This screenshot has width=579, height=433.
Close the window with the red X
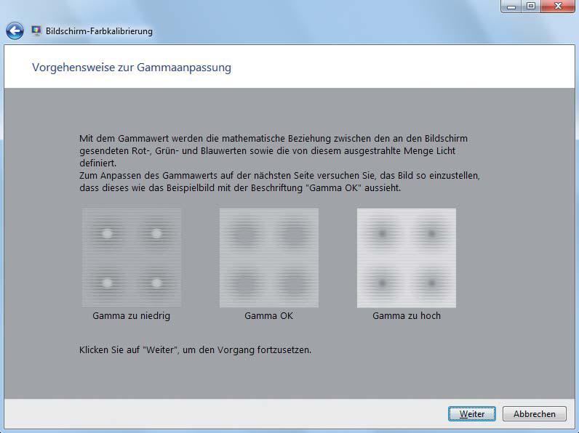click(x=558, y=7)
